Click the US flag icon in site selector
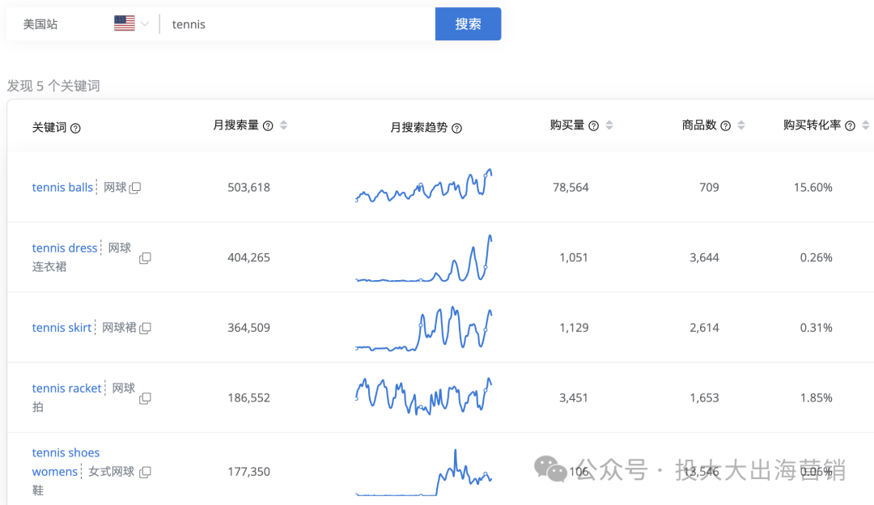Image resolution: width=874 pixels, height=505 pixels. 125,23
